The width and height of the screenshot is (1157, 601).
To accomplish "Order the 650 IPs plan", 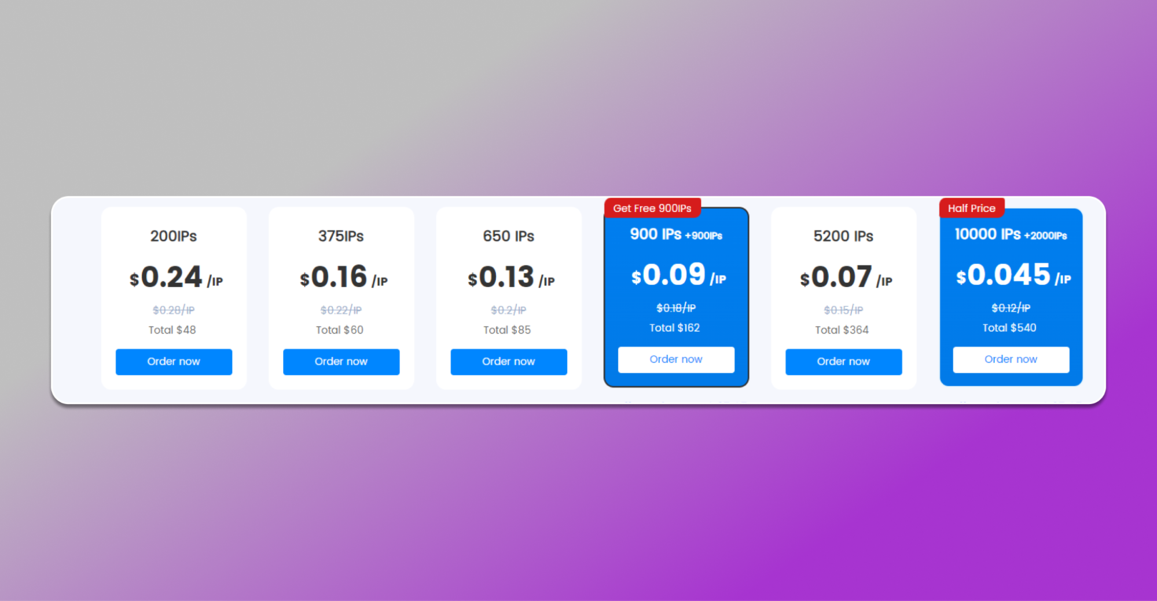I will (x=509, y=361).
